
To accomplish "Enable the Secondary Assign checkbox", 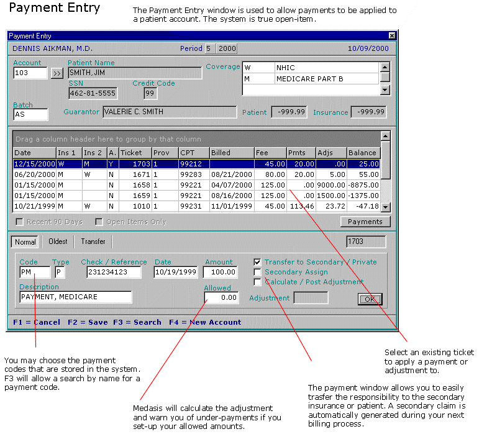I will (x=257, y=272).
